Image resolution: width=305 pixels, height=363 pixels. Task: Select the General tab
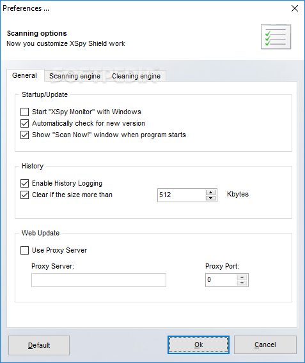click(x=24, y=75)
